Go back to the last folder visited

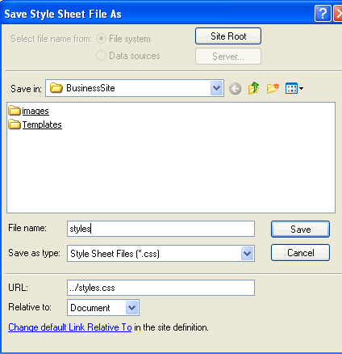click(x=235, y=89)
